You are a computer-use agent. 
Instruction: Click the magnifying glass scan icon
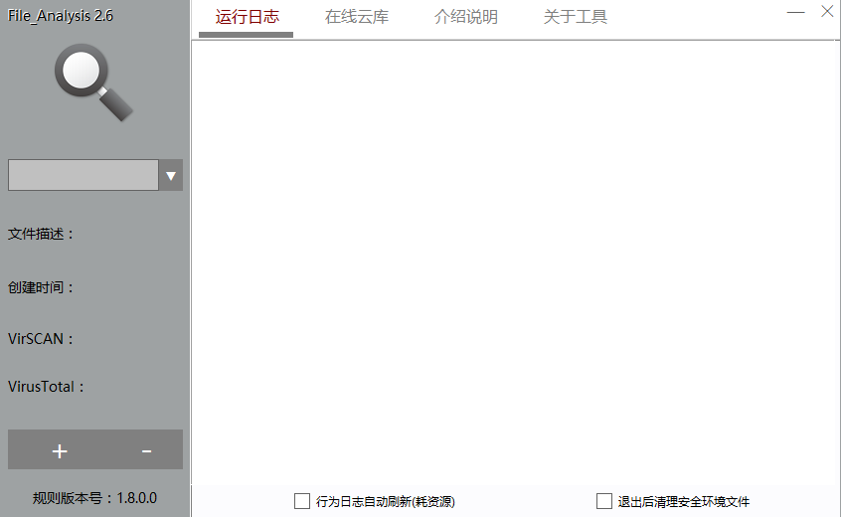tap(93, 84)
